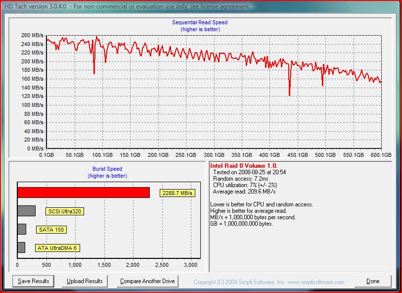
Task: Click the 600.1GB x-axis label
Action: pyautogui.click(x=381, y=155)
